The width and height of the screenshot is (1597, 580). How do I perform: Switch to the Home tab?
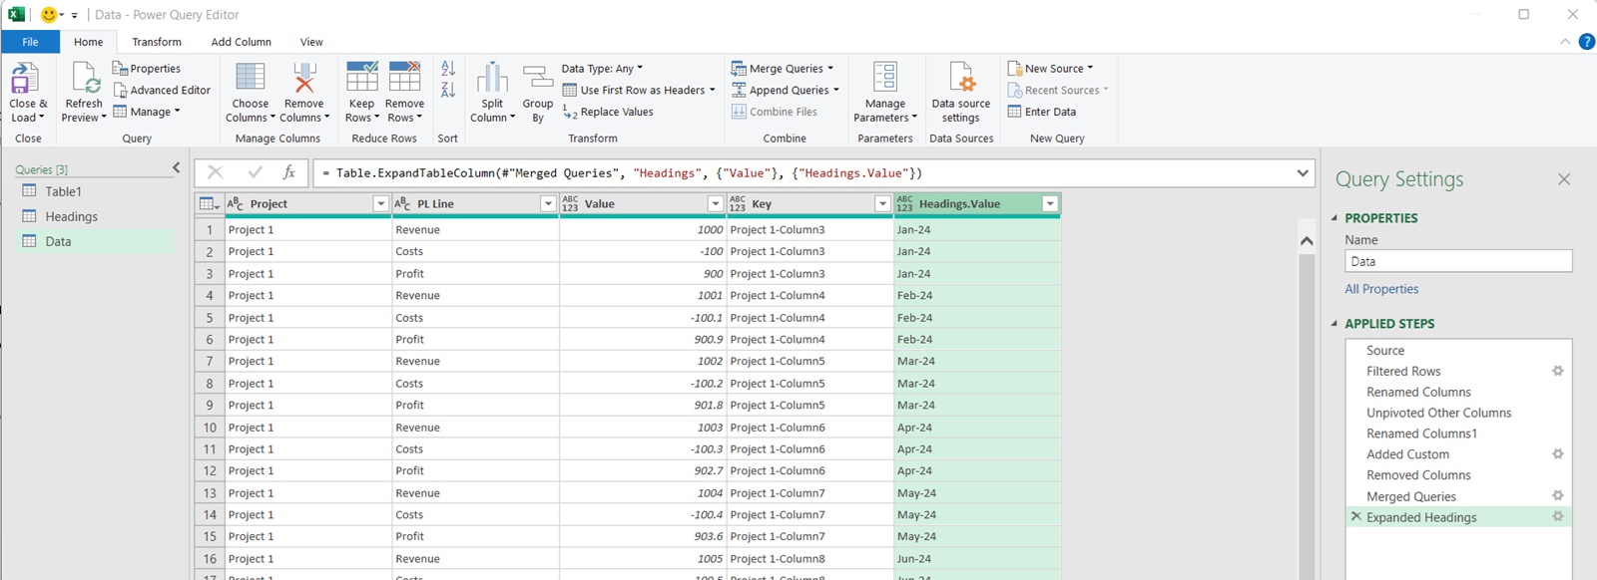(x=88, y=42)
